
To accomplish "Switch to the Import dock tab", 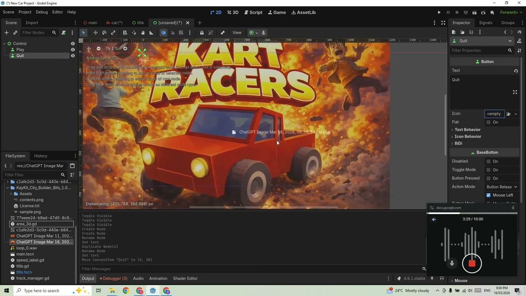I will 32,23.
